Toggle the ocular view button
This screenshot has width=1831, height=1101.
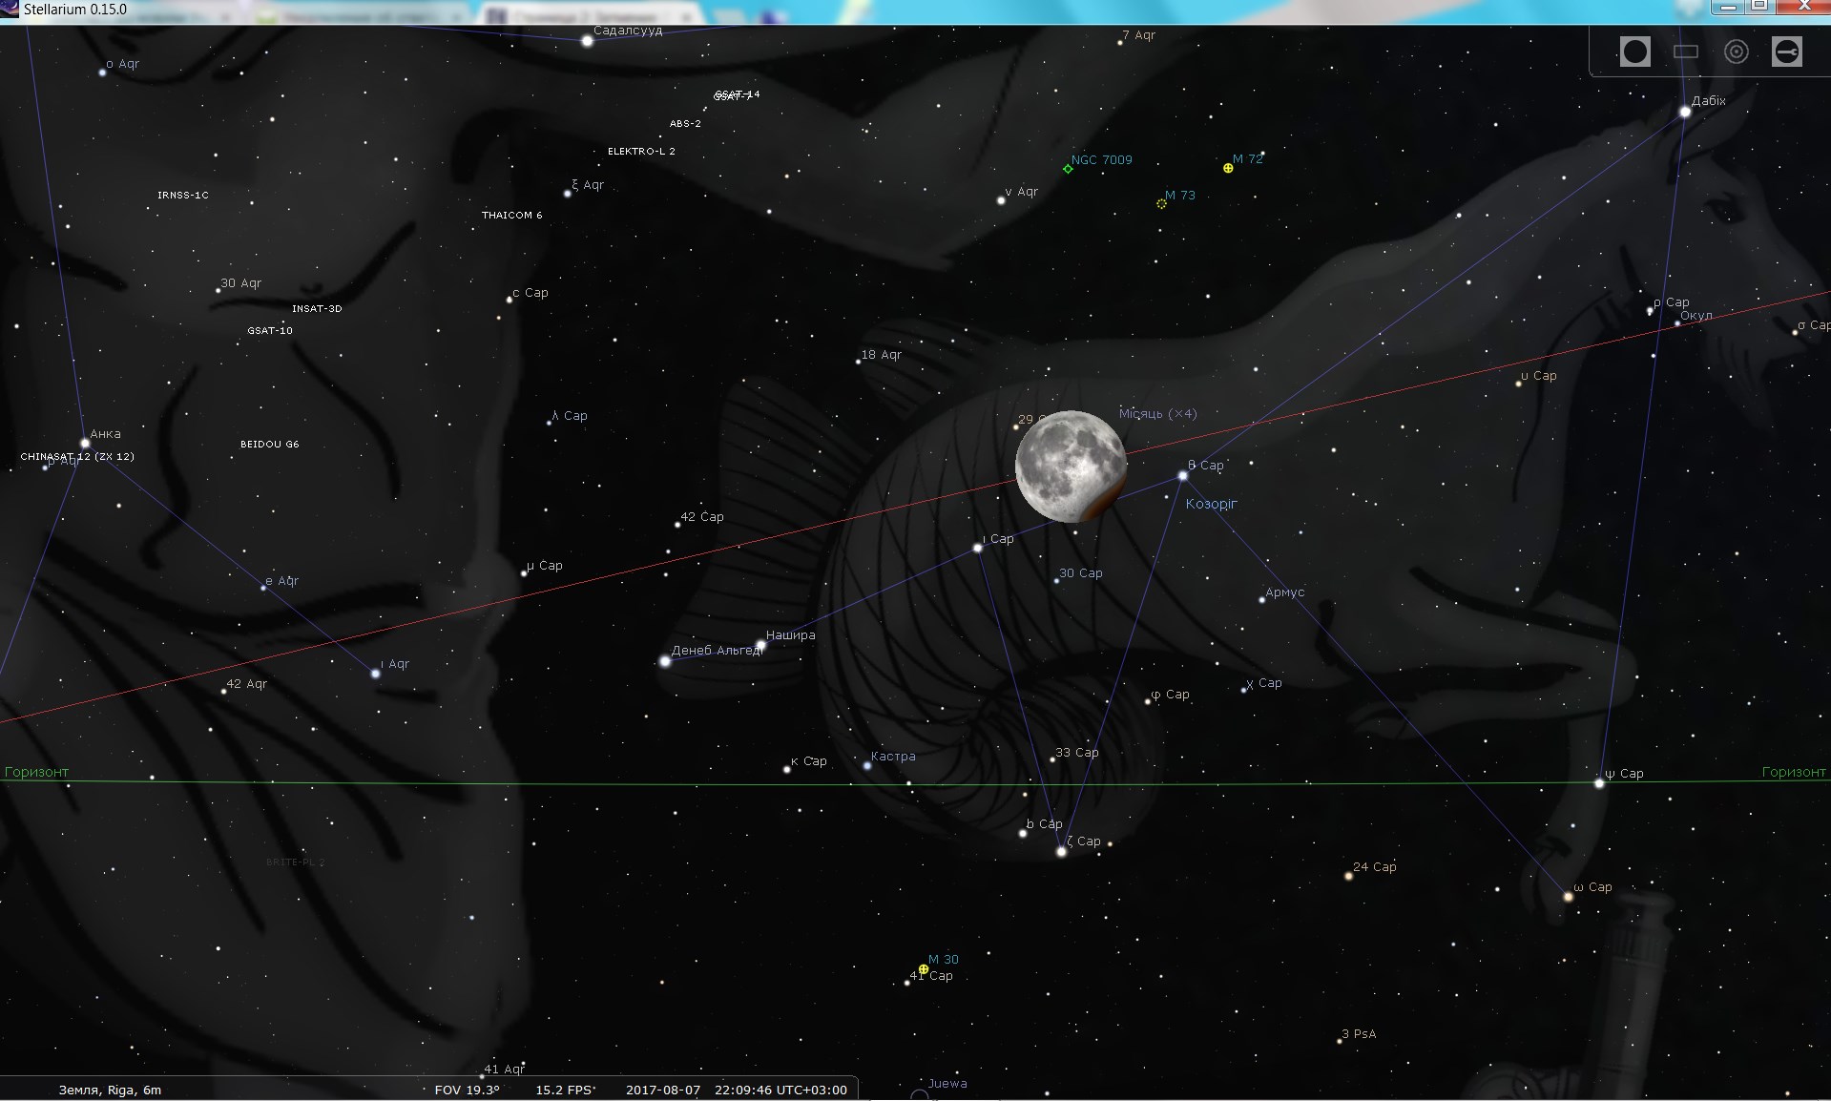point(1634,52)
